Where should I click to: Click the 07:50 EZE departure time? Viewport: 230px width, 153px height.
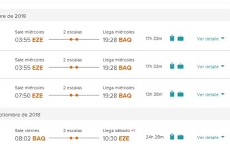tap(29, 95)
